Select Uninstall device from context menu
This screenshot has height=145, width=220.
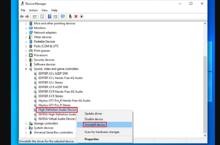click(x=95, y=125)
